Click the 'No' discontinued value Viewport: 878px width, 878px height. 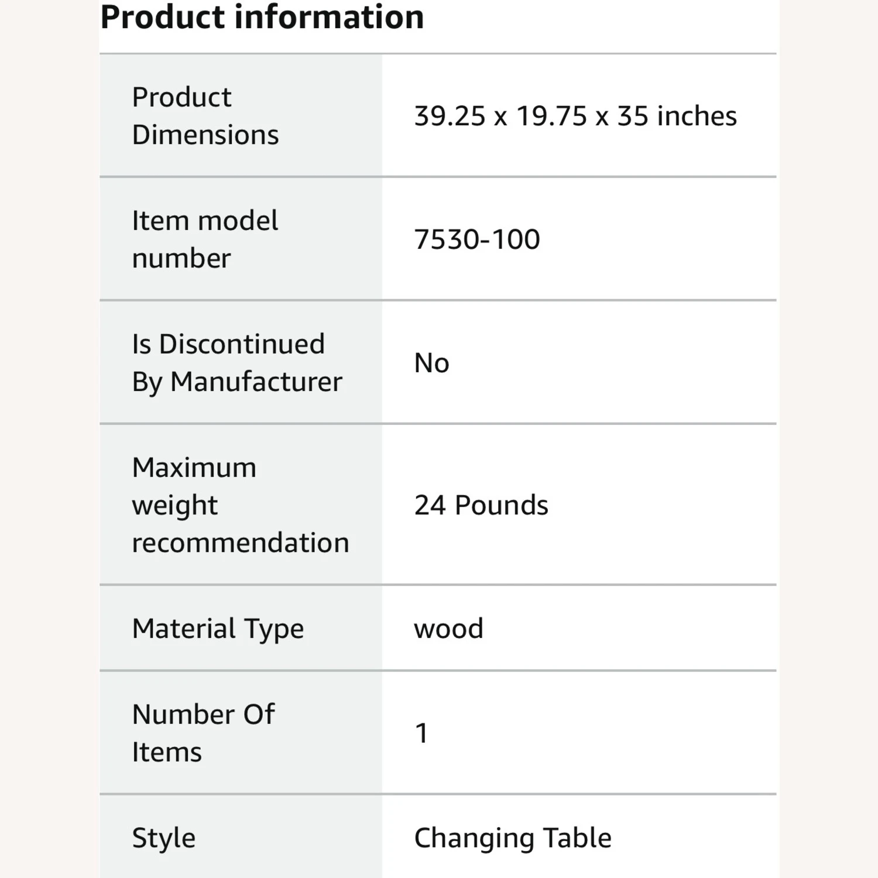click(431, 363)
